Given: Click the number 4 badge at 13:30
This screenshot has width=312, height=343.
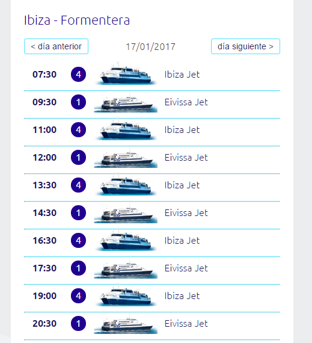Looking at the screenshot, I should pyautogui.click(x=78, y=185).
